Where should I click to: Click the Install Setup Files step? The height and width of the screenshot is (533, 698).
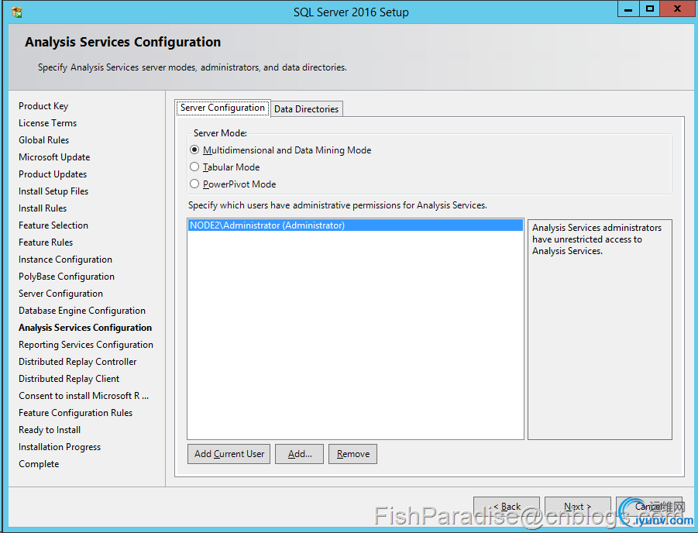click(x=53, y=191)
